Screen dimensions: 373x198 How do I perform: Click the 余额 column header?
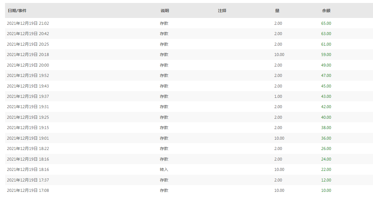tap(326, 11)
